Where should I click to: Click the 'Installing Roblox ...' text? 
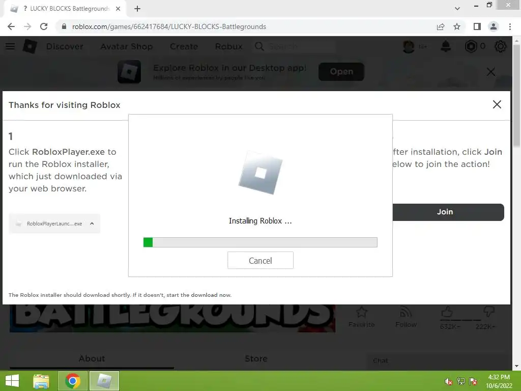click(x=260, y=221)
